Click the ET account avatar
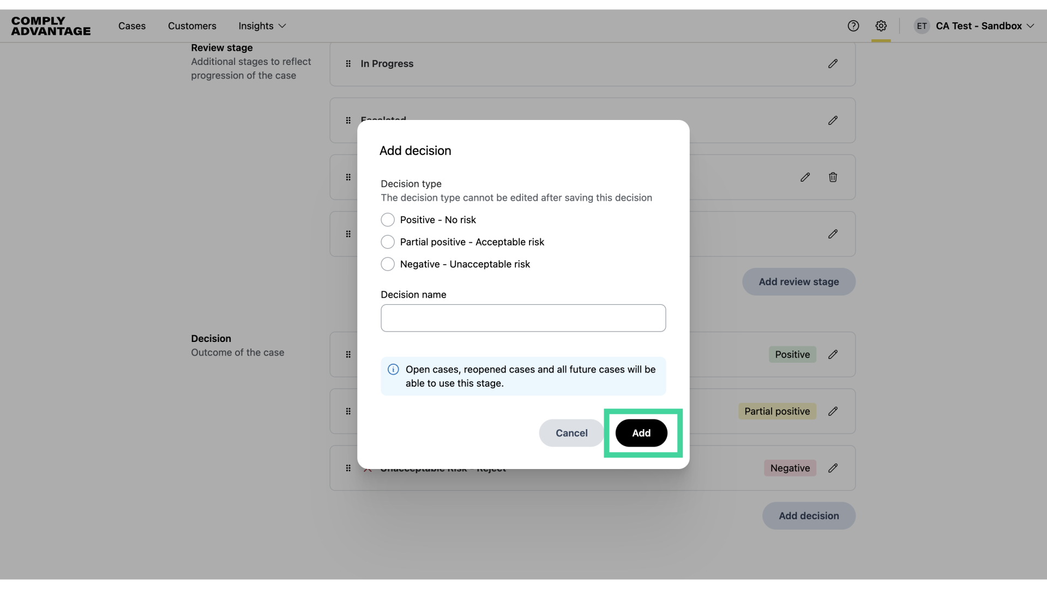 click(922, 26)
